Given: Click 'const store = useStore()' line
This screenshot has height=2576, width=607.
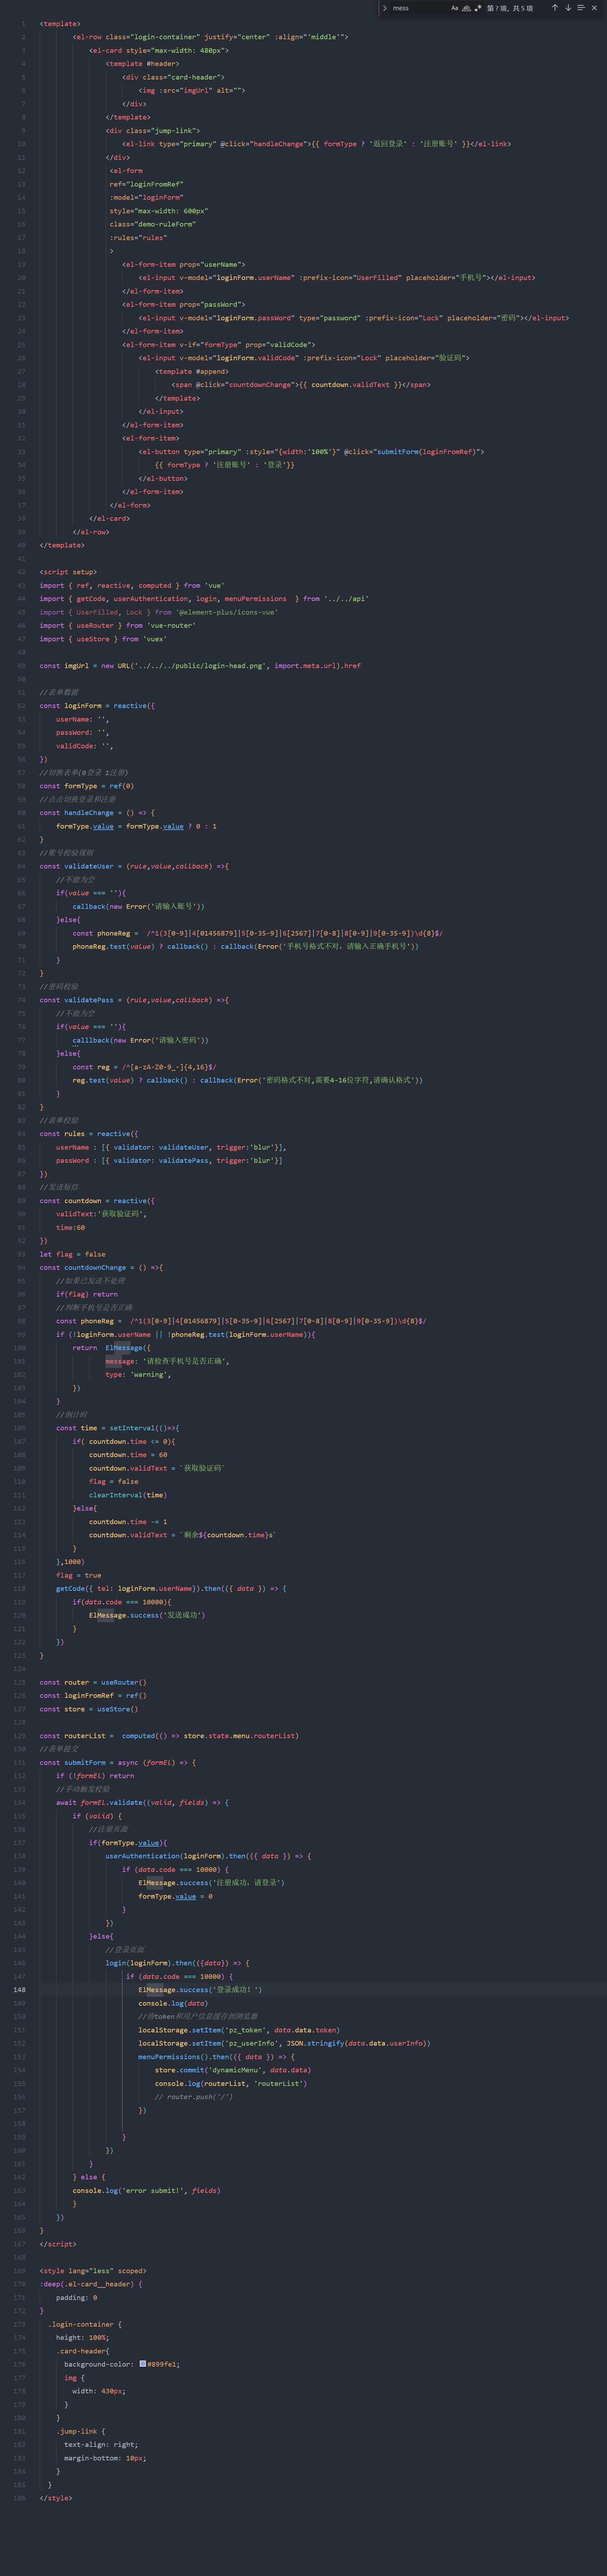Looking at the screenshot, I should tap(89, 1709).
